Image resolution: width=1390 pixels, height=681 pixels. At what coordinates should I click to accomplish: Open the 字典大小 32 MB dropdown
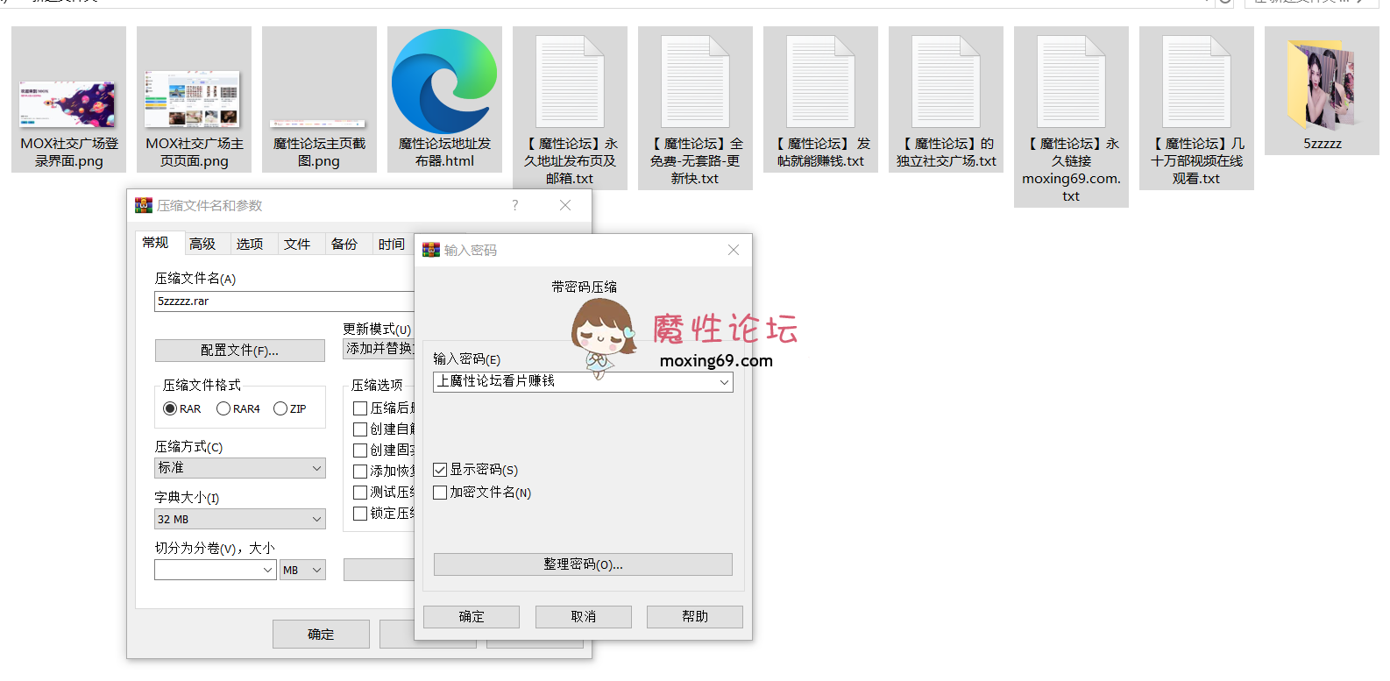point(240,519)
